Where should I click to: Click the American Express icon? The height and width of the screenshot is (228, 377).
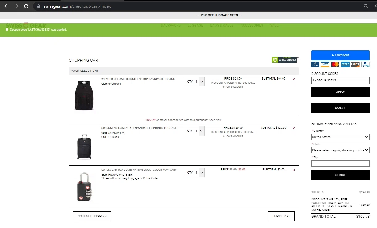(345, 64)
